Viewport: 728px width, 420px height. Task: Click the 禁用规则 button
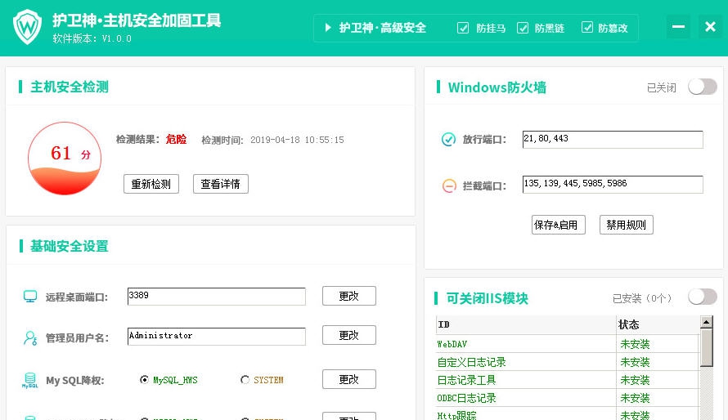[627, 225]
